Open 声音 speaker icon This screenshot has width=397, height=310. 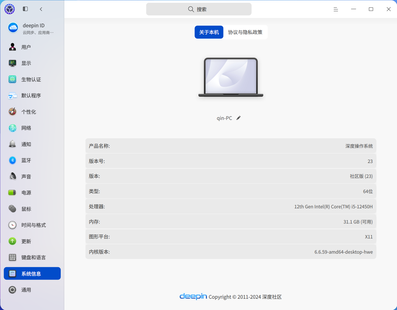click(12, 177)
